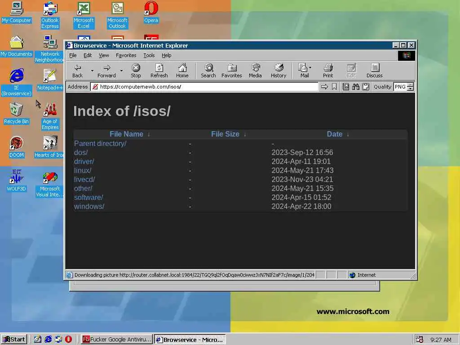
Task: Open Recycle Bin on desktop
Action: (x=17, y=114)
